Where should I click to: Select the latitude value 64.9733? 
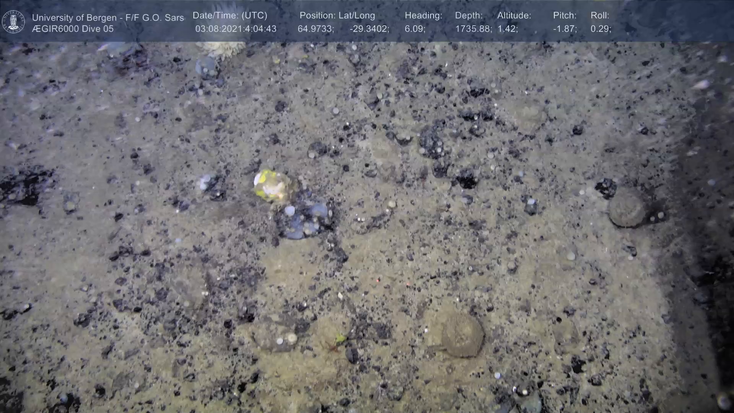(x=316, y=29)
